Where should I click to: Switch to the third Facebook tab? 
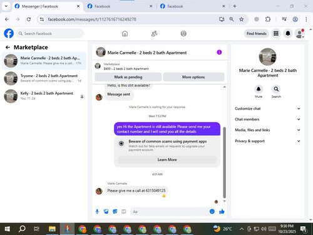(193, 6)
